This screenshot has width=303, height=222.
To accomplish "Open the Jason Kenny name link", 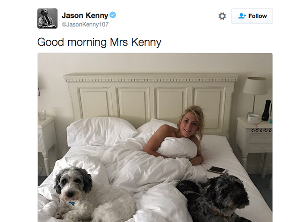I will click(85, 15).
